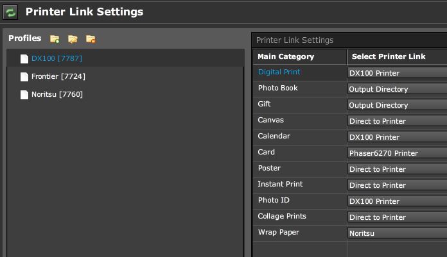Select the Noritsu [7760] profile name
The height and width of the screenshot is (257, 447).
57,94
